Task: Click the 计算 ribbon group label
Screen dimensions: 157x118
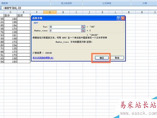Action: tap(145, 3)
